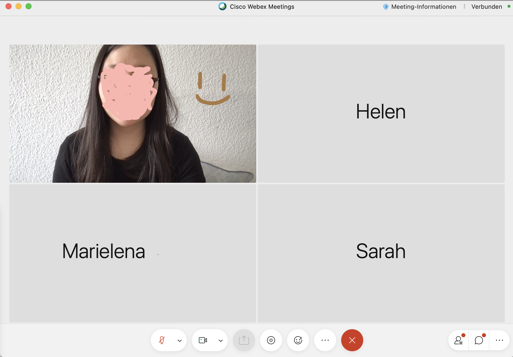Check the Verbunden connection status
This screenshot has height=357, width=513.
point(487,7)
